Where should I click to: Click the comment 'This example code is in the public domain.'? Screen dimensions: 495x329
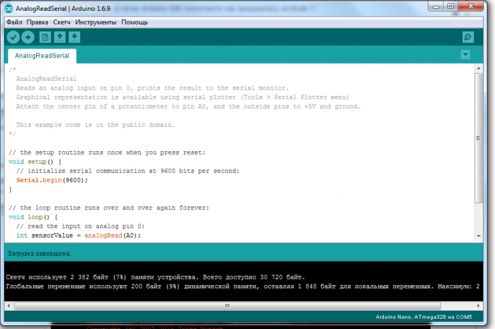[95, 125]
